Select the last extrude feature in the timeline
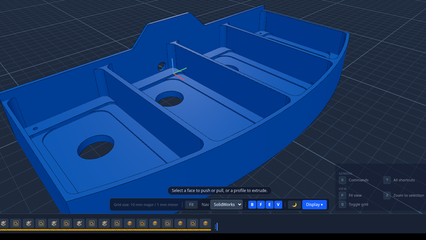Viewport: 426px width, 240px height. coord(206,223)
